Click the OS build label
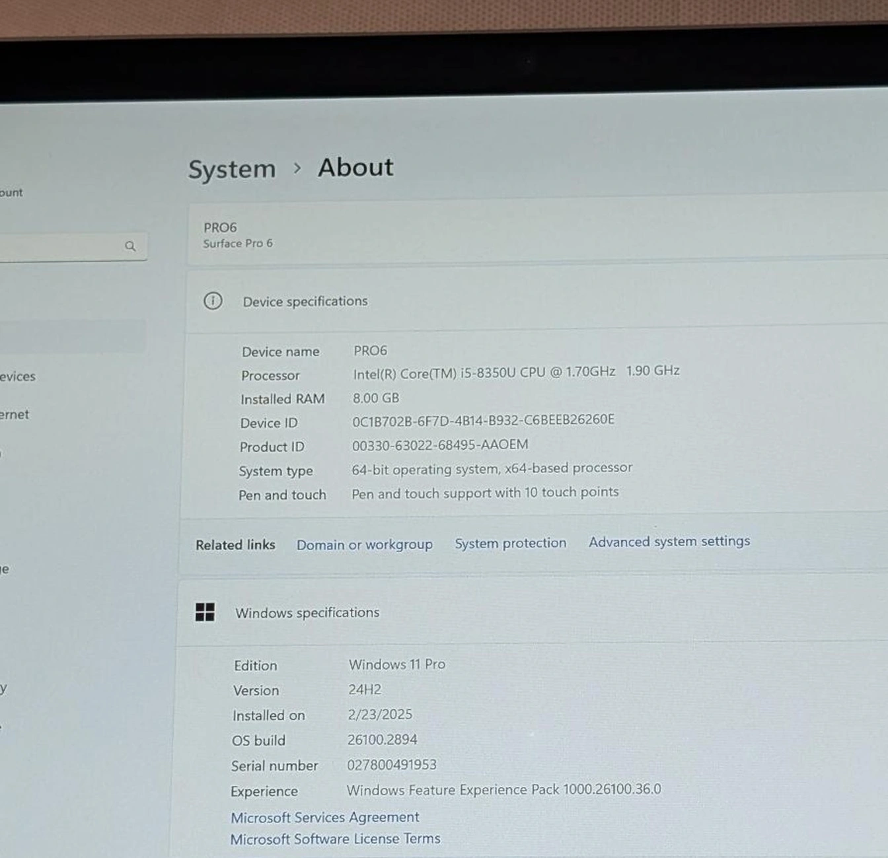The image size is (888, 858). tap(258, 740)
